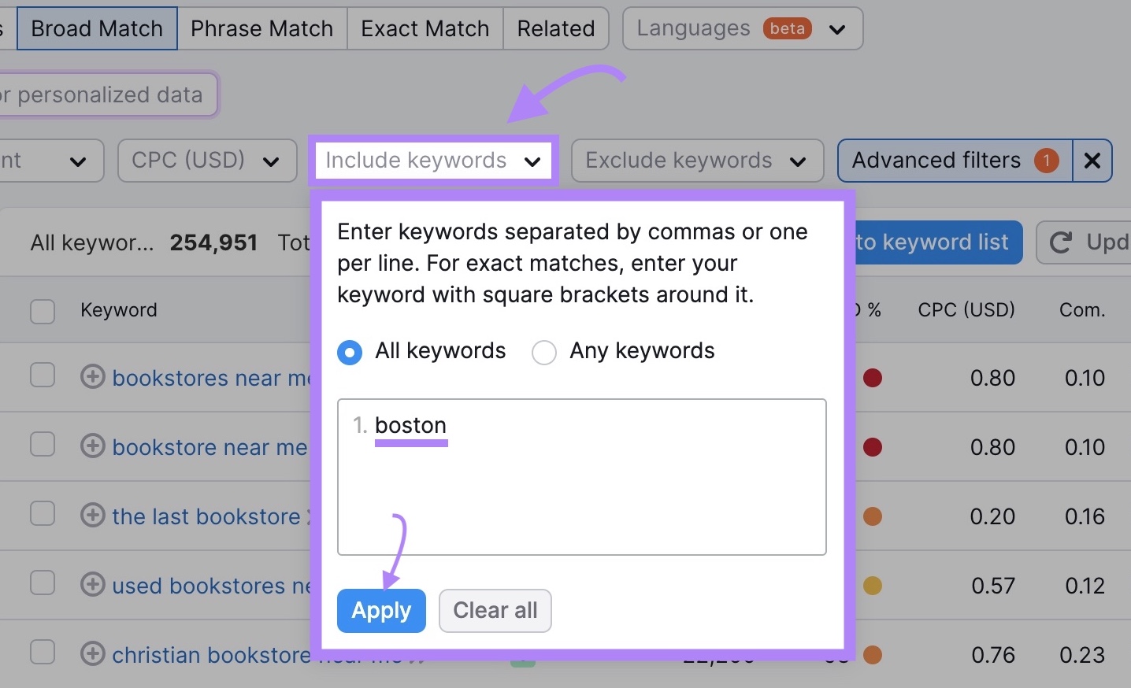
Task: Open the used bookstores keyword link
Action: tap(212, 586)
